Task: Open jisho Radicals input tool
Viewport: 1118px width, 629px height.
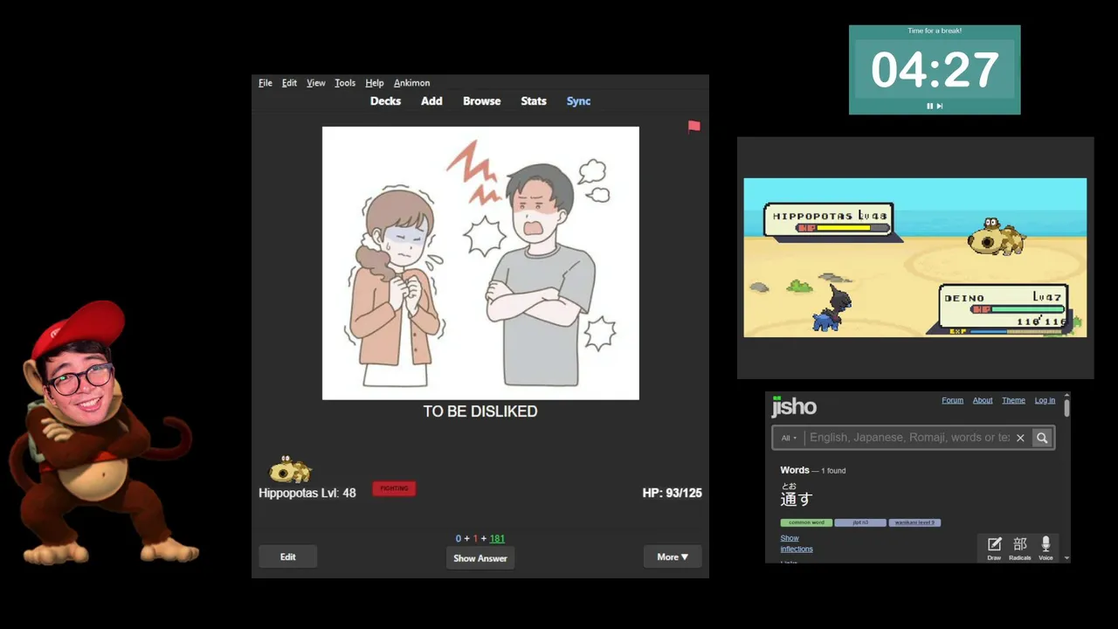Action: 1019,548
